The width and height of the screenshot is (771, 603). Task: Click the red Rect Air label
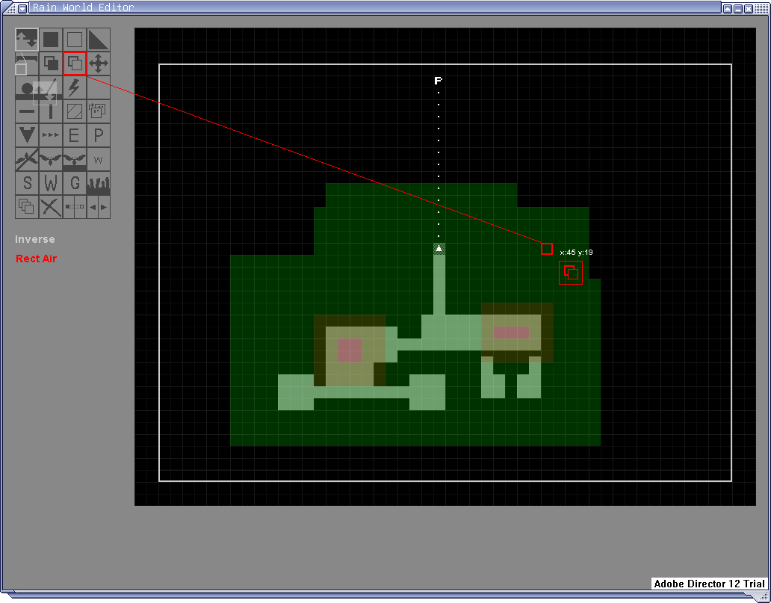pos(35,259)
